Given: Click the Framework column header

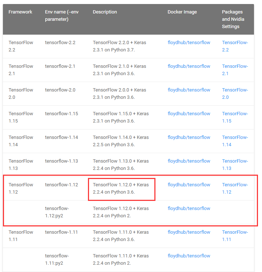Looking at the screenshot, I should [20, 12].
